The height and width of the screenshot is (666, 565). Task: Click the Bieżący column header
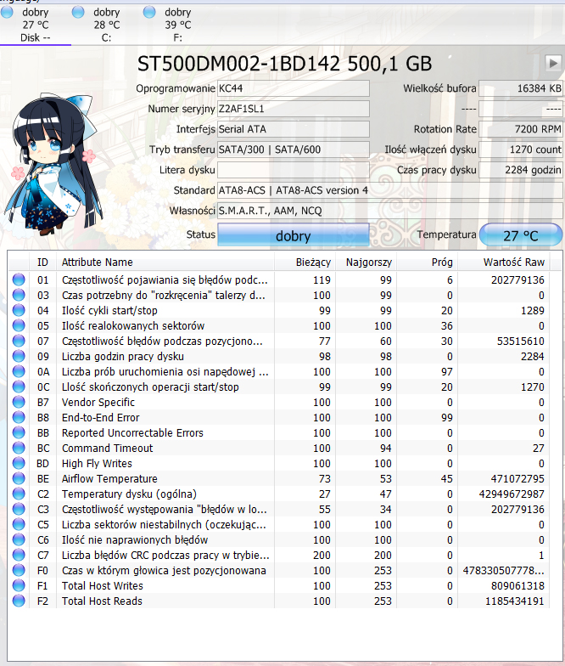305,262
